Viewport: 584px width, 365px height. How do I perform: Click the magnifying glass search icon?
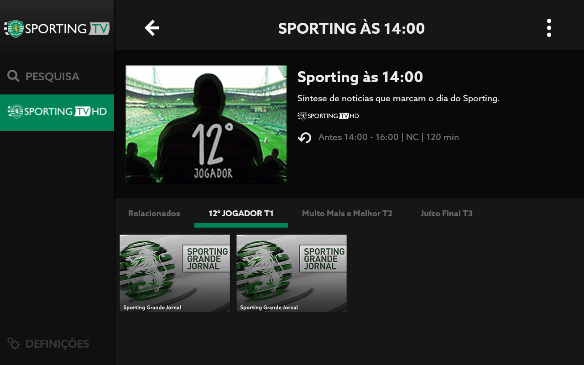coord(13,76)
